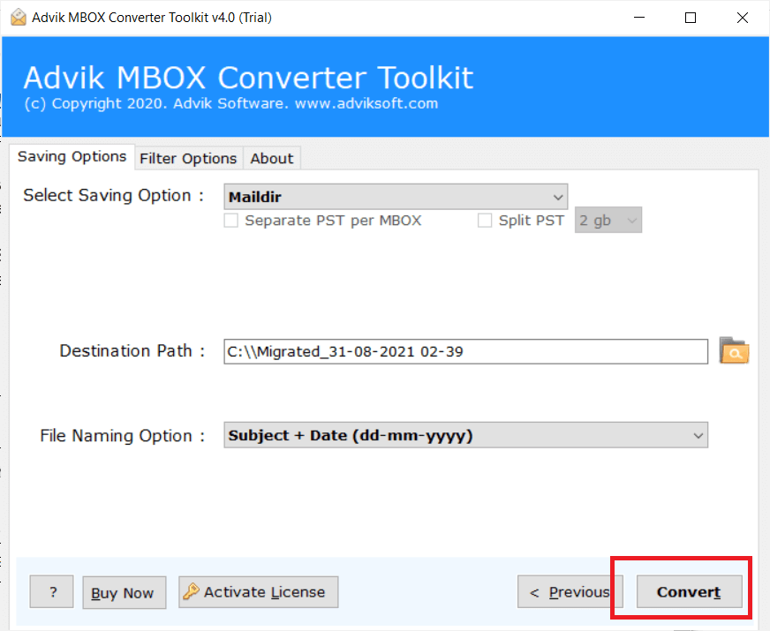This screenshot has width=770, height=631.
Task: Enable the Split PST checkbox
Action: point(485,221)
